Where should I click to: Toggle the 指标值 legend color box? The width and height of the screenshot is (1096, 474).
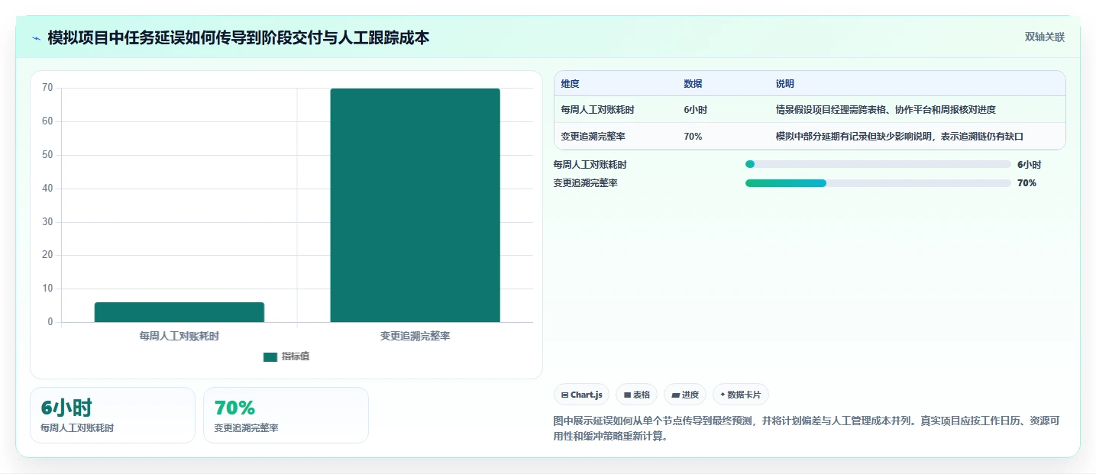pyautogui.click(x=270, y=356)
